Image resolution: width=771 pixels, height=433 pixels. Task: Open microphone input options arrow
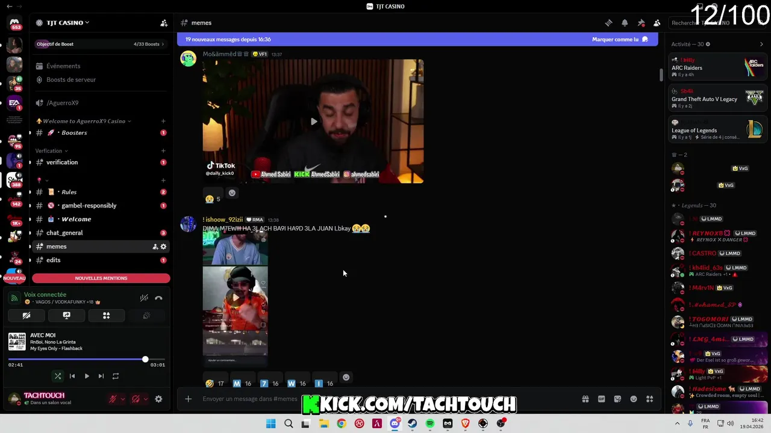pyautogui.click(x=123, y=399)
